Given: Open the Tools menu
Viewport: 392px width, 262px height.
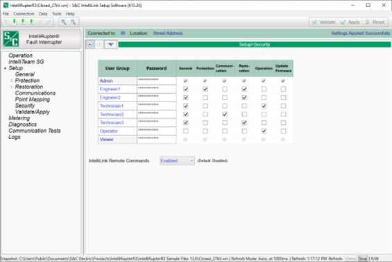Looking at the screenshot, I should [56, 14].
